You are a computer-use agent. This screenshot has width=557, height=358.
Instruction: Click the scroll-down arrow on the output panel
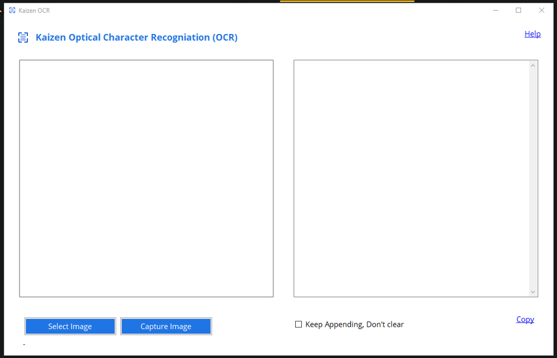click(534, 292)
